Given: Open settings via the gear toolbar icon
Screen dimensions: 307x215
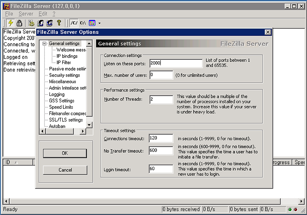Looking at the screenshot, I should [31, 23].
